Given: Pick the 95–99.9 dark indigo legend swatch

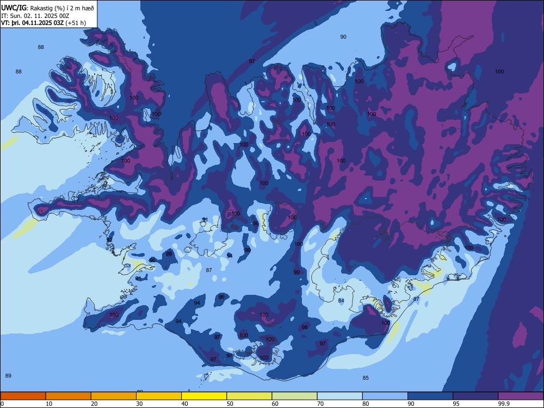Looking at the screenshot, I should (x=475, y=396).
